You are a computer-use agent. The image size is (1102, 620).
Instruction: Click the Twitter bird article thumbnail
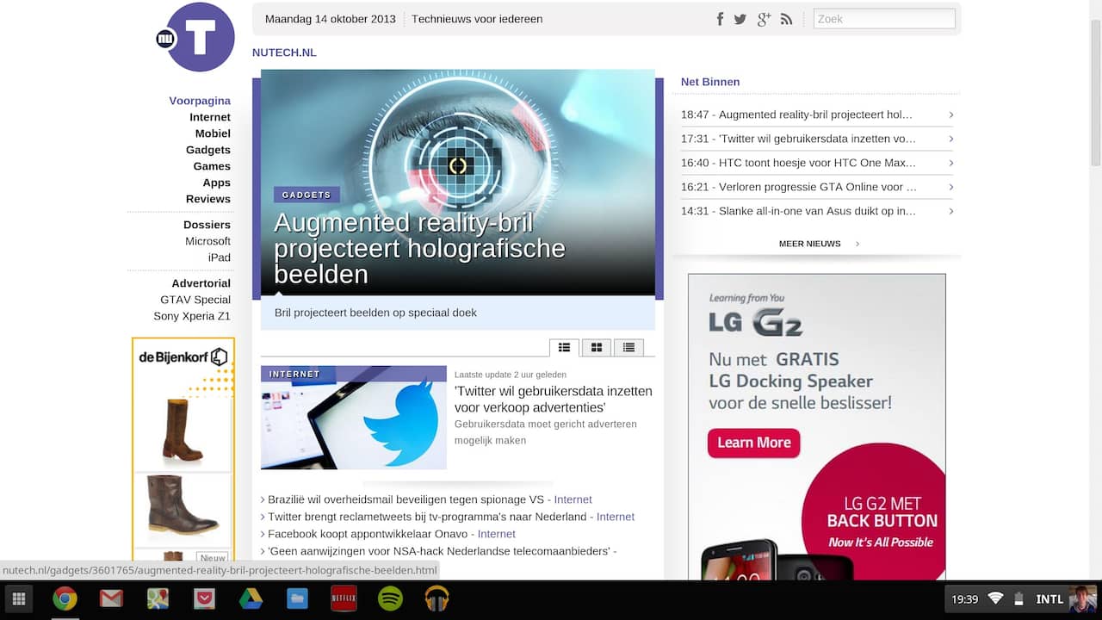(354, 418)
